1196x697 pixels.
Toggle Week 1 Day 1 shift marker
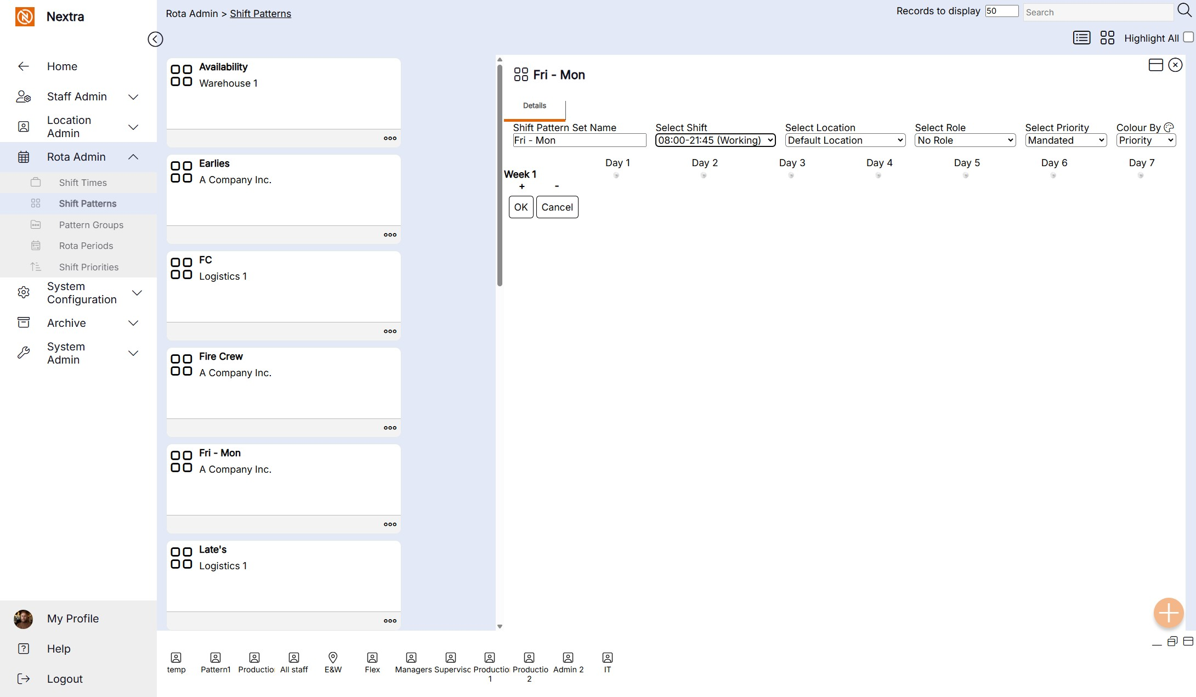[x=616, y=175]
